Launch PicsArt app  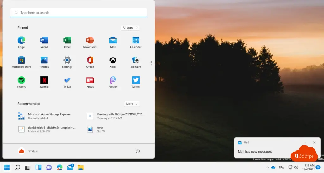point(113,82)
